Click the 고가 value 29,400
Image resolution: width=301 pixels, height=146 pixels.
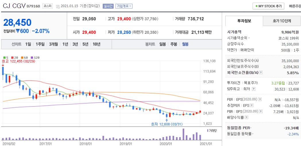tap(124, 19)
